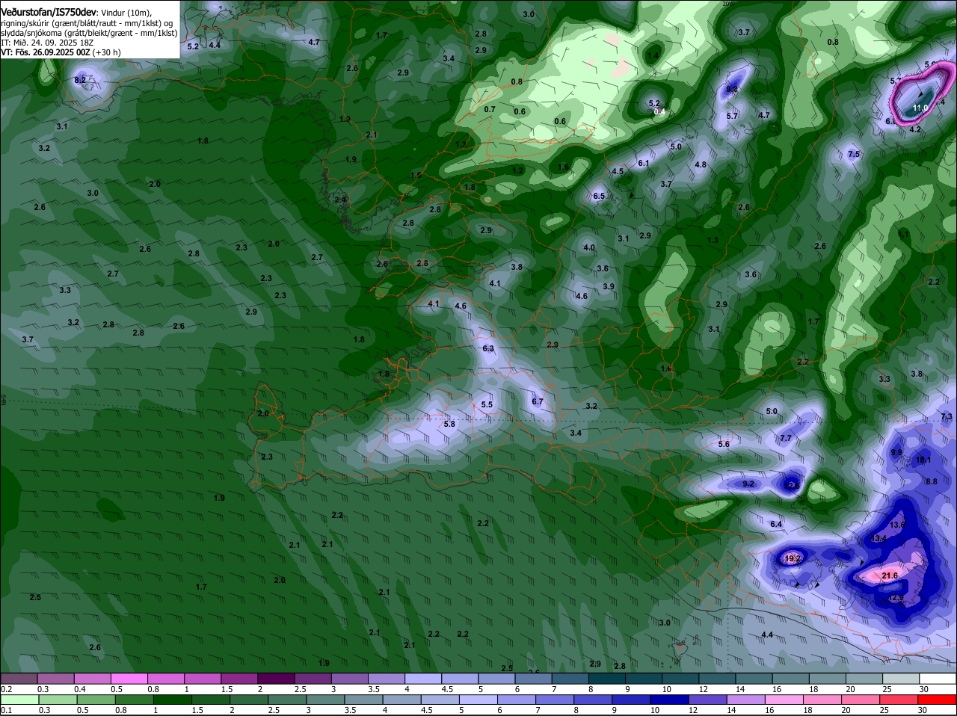Select the dark teal 8 swatch in upper legend
Image resolution: width=957 pixels, height=716 pixels.
607,679
